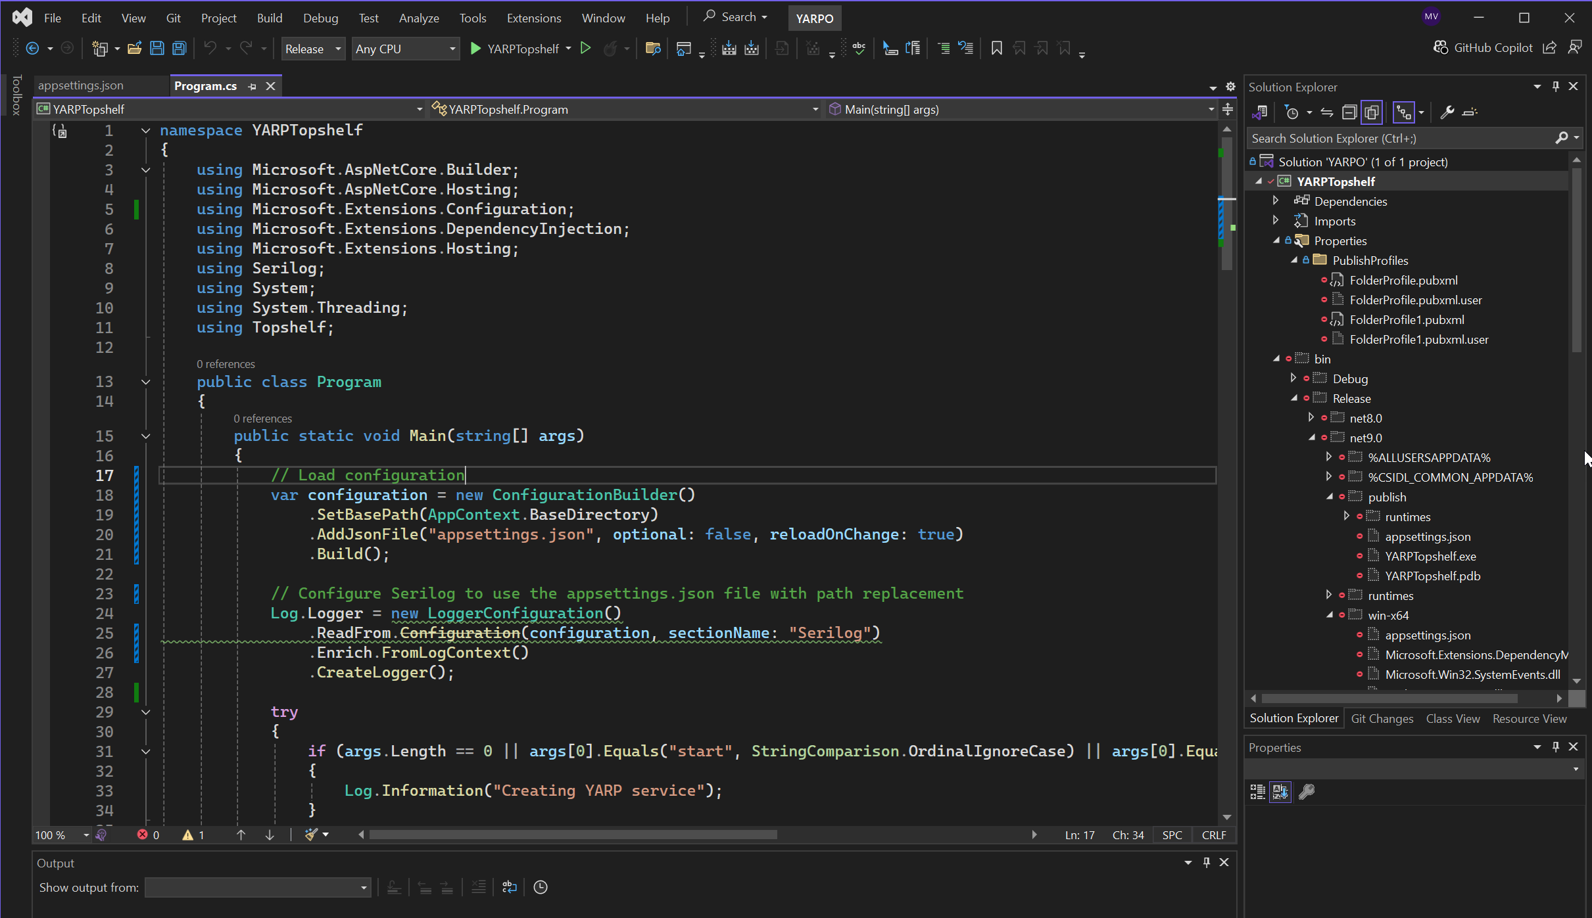Toggle auto-hide pin of Solution Explorer
The height and width of the screenshot is (918, 1592).
tap(1556, 86)
